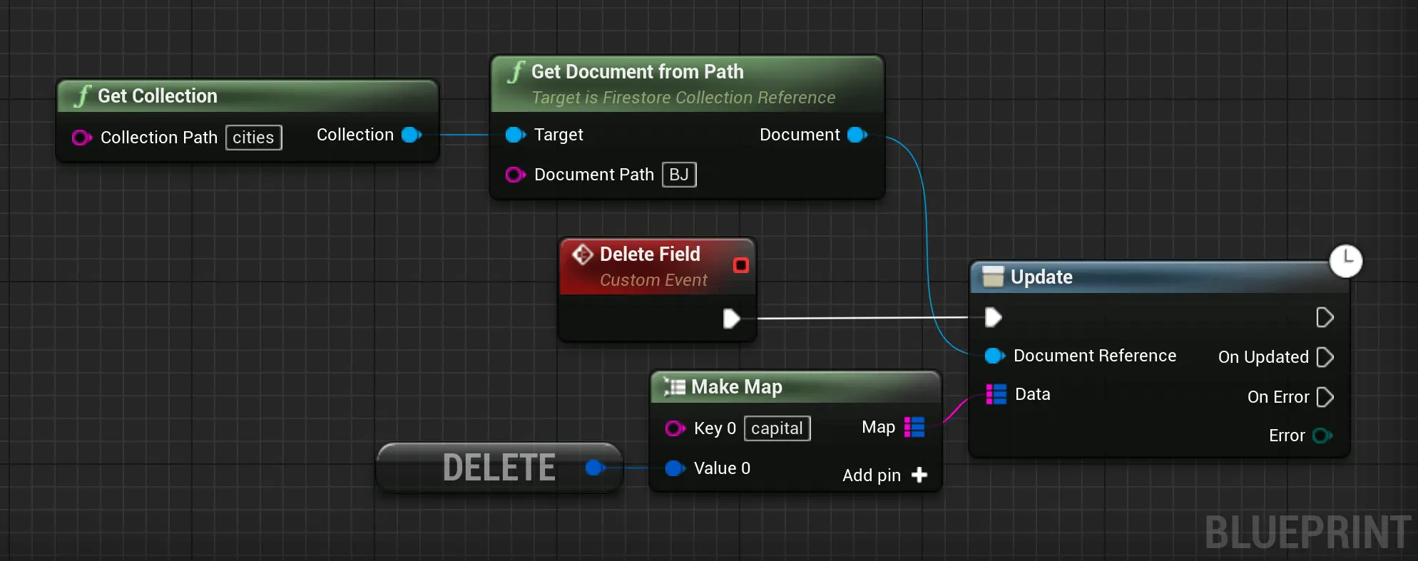
Task: Click the Delete Field custom event icon
Action: point(582,254)
